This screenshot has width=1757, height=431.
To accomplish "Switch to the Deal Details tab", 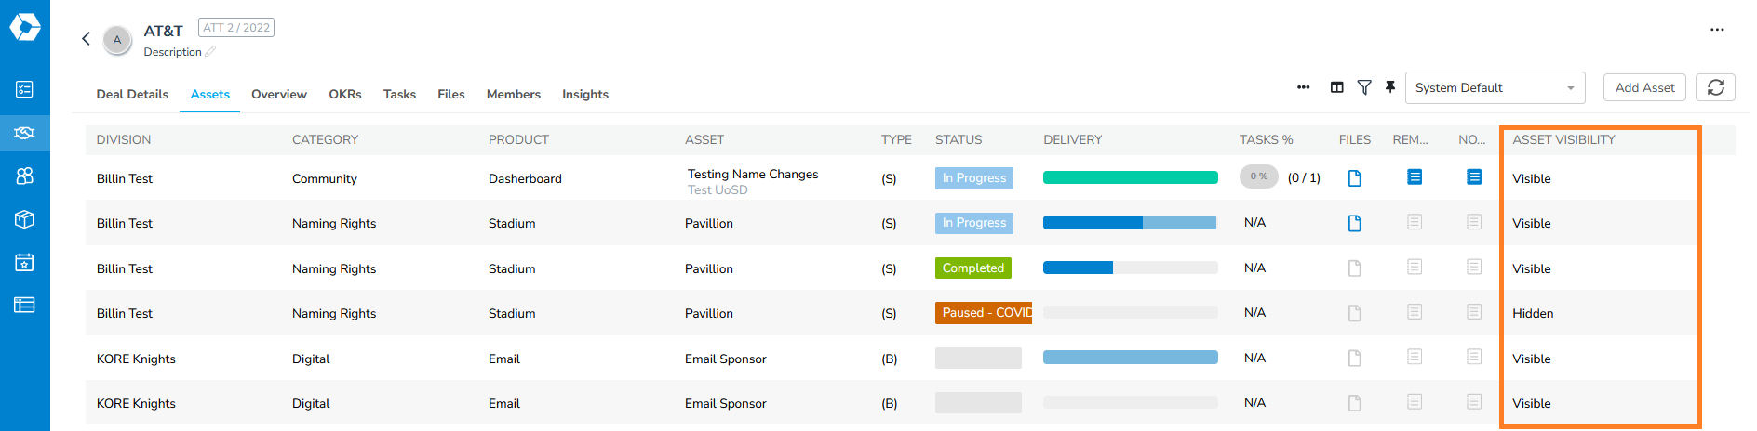I will pyautogui.click(x=132, y=94).
